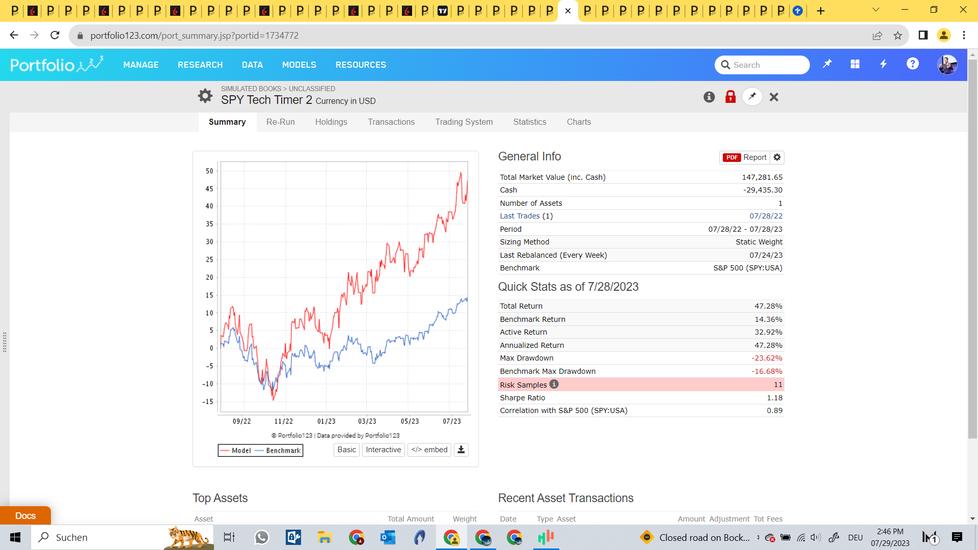Screen dimensions: 978x550
Task: Open the Trading System tab
Action: (x=464, y=122)
